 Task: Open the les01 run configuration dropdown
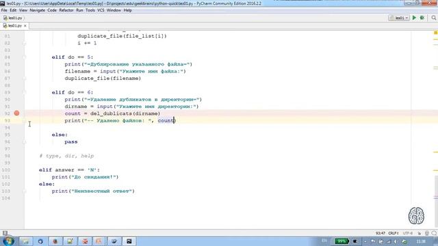399,18
